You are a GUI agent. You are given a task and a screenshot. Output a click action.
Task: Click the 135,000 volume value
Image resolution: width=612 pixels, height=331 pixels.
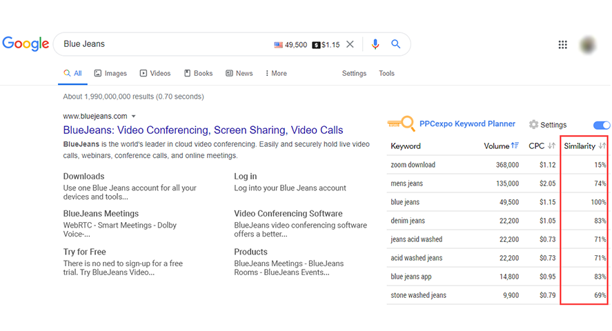[507, 183]
